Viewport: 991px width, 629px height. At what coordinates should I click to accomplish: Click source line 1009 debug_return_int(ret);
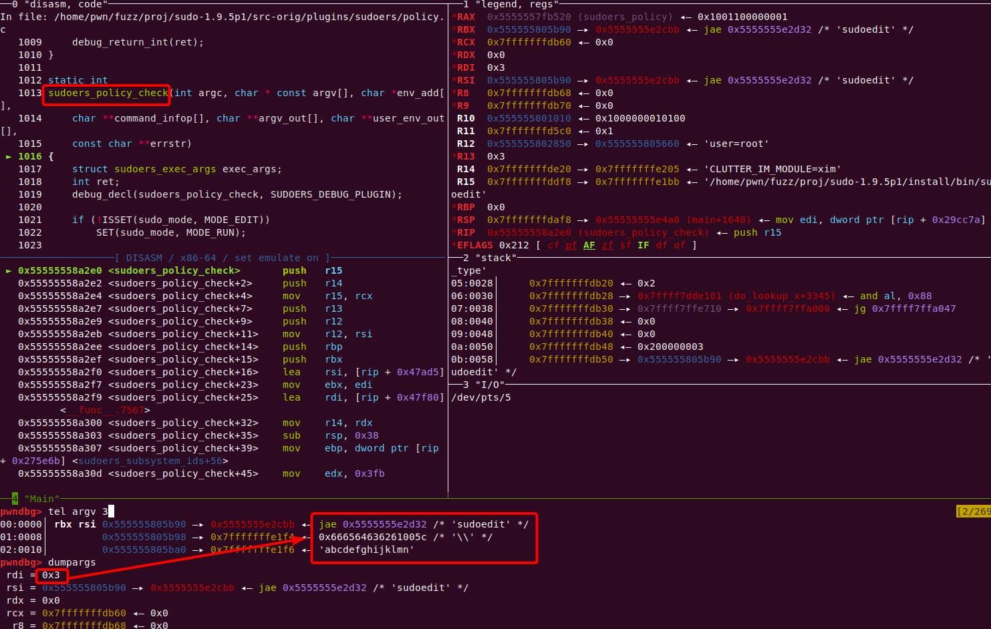click(138, 42)
